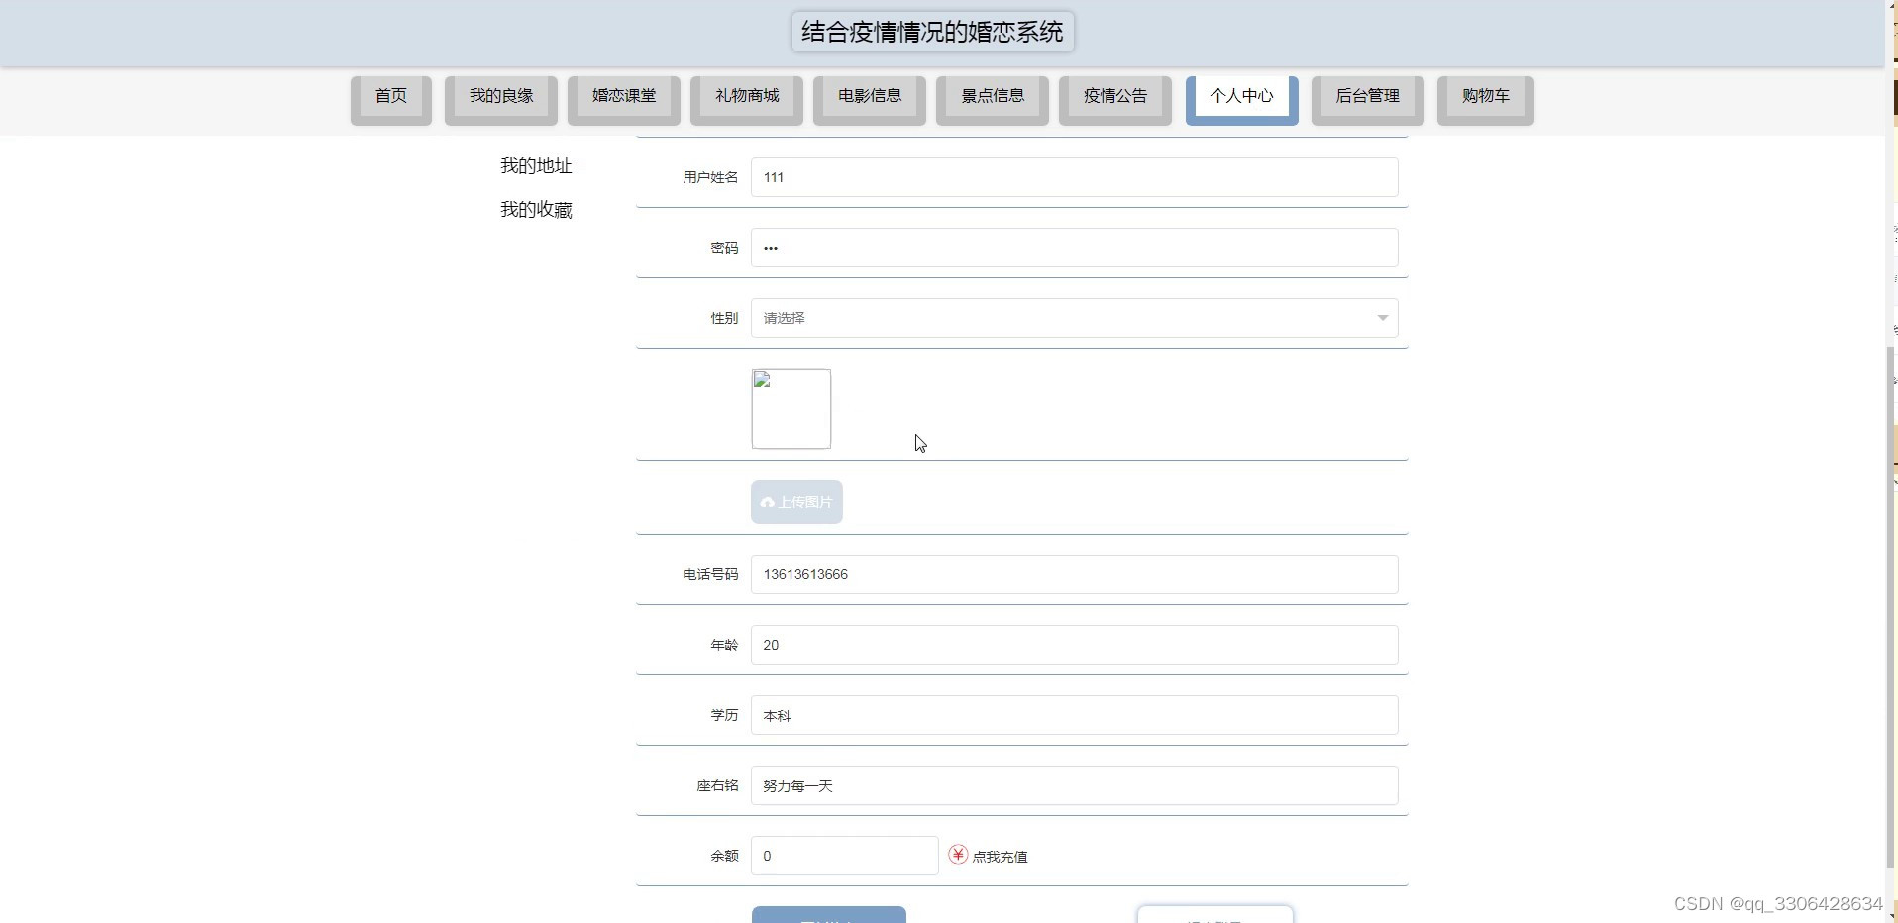Viewport: 1898px width, 923px height.
Task: Open 景点信息 tab
Action: [993, 100]
